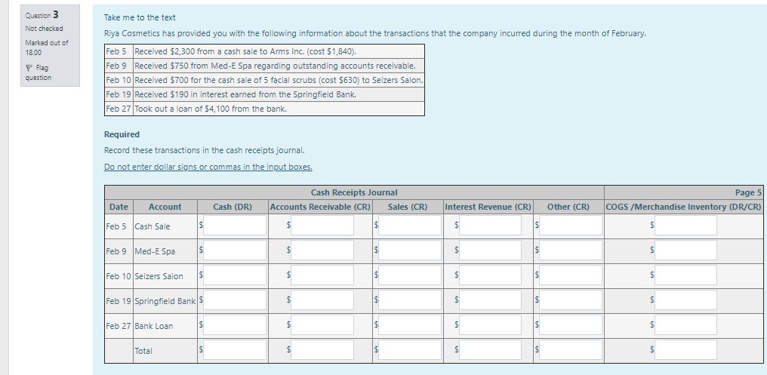Click Seizers Salon Interest Revenue input
767x375 pixels.
[x=490, y=275]
